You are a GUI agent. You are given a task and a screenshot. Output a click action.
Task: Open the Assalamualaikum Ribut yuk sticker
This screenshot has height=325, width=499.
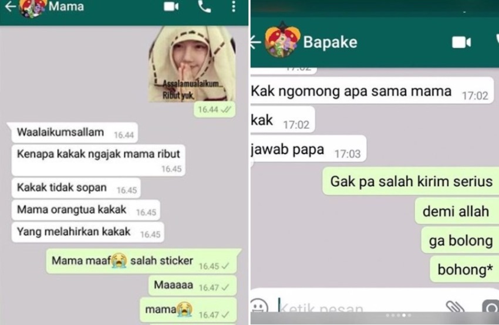(192, 64)
